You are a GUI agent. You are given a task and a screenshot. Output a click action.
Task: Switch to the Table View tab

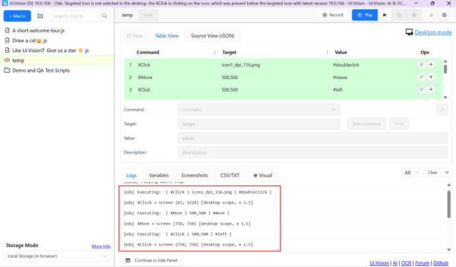167,36
